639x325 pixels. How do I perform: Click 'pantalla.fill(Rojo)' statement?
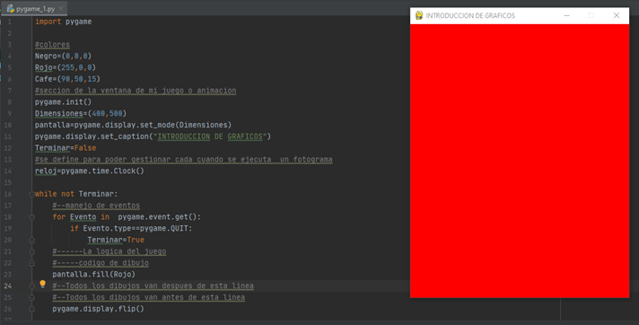point(93,275)
